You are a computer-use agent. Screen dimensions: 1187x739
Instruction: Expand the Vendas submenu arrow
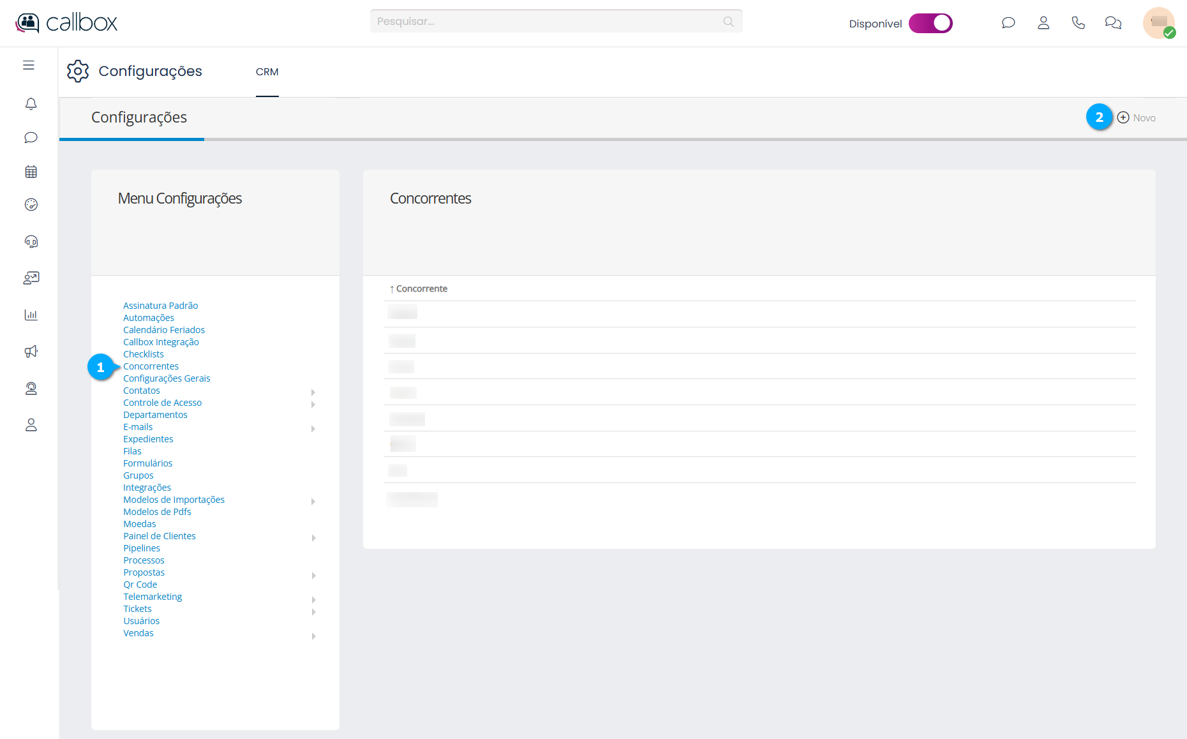(x=313, y=636)
